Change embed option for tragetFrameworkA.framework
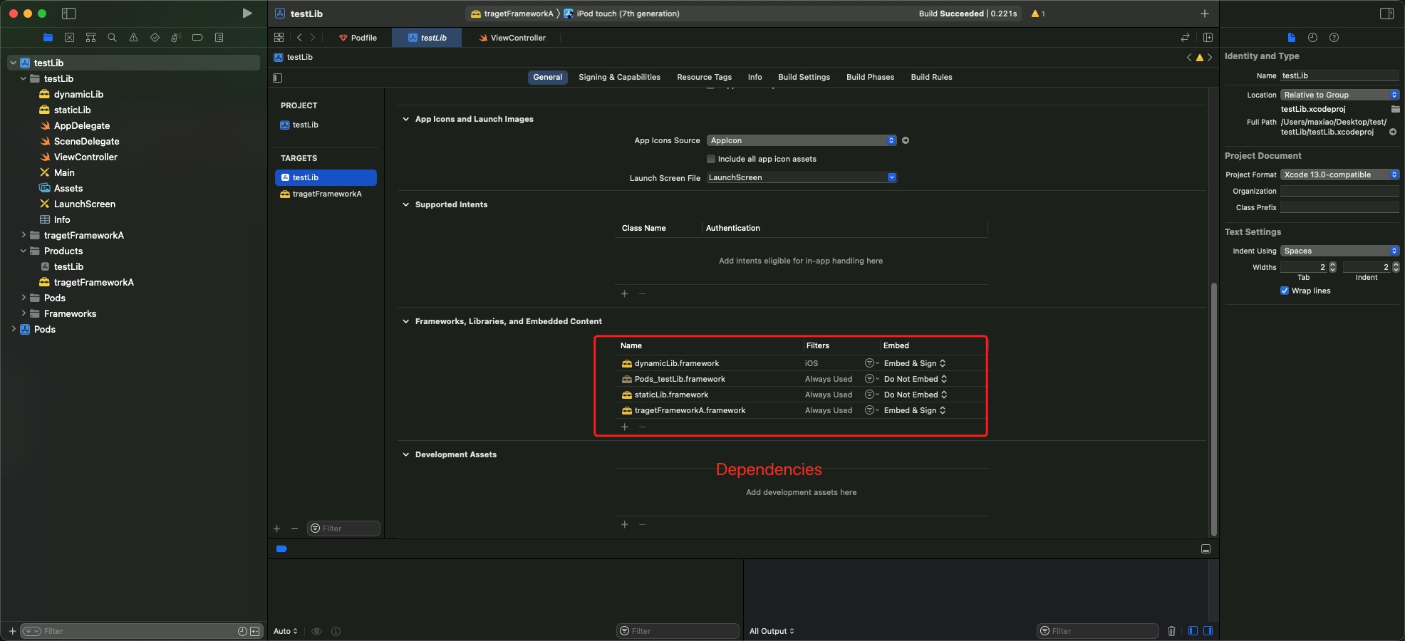This screenshot has width=1405, height=641. (x=915, y=410)
